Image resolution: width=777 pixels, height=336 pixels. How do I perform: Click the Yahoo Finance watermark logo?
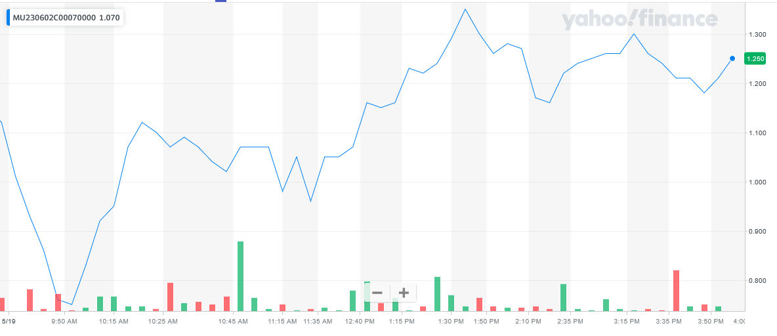(639, 19)
